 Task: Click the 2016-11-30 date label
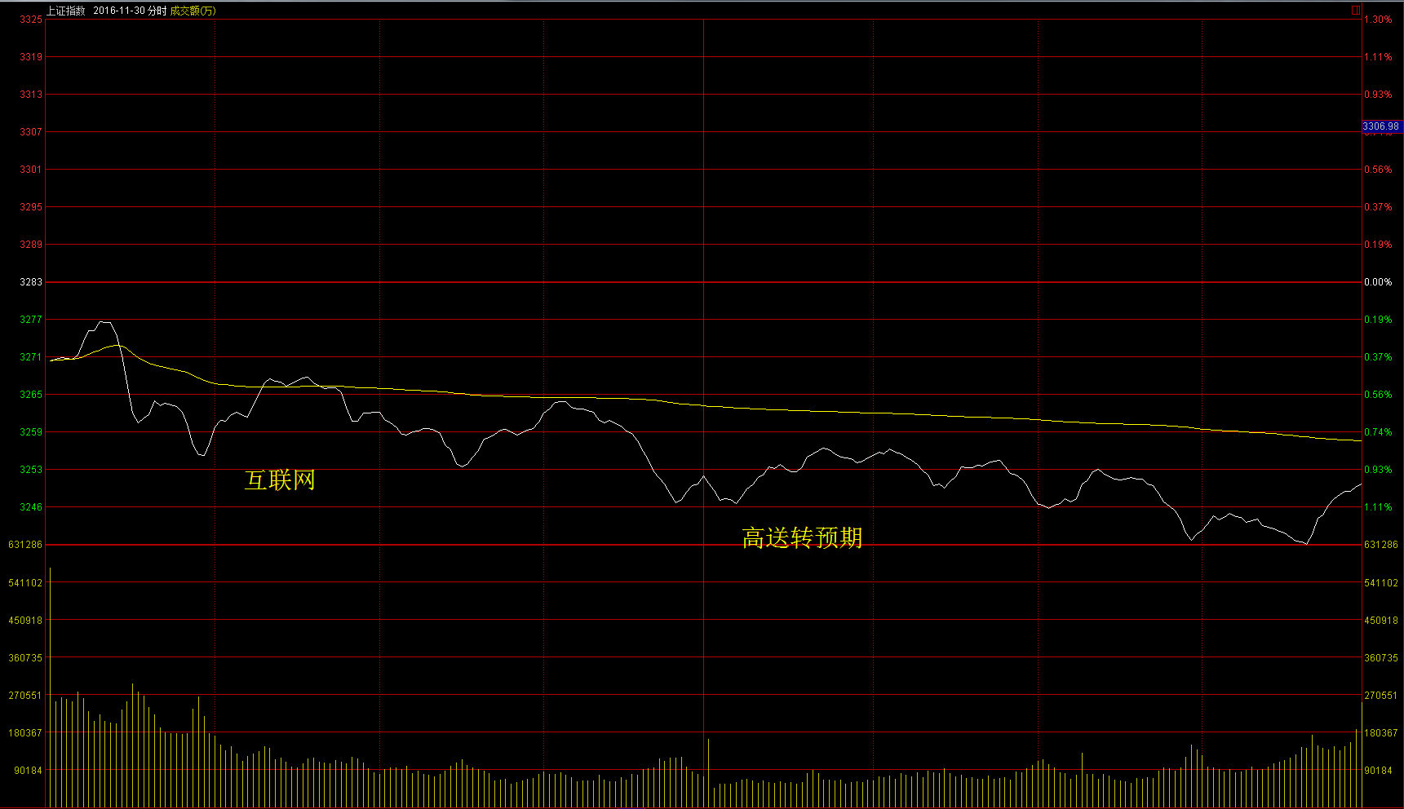click(119, 11)
